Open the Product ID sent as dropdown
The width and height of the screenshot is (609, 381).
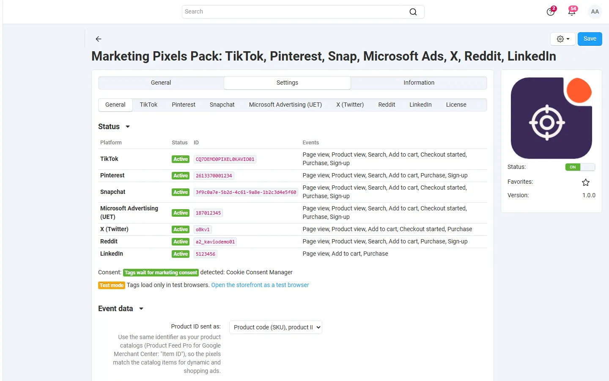[276, 327]
